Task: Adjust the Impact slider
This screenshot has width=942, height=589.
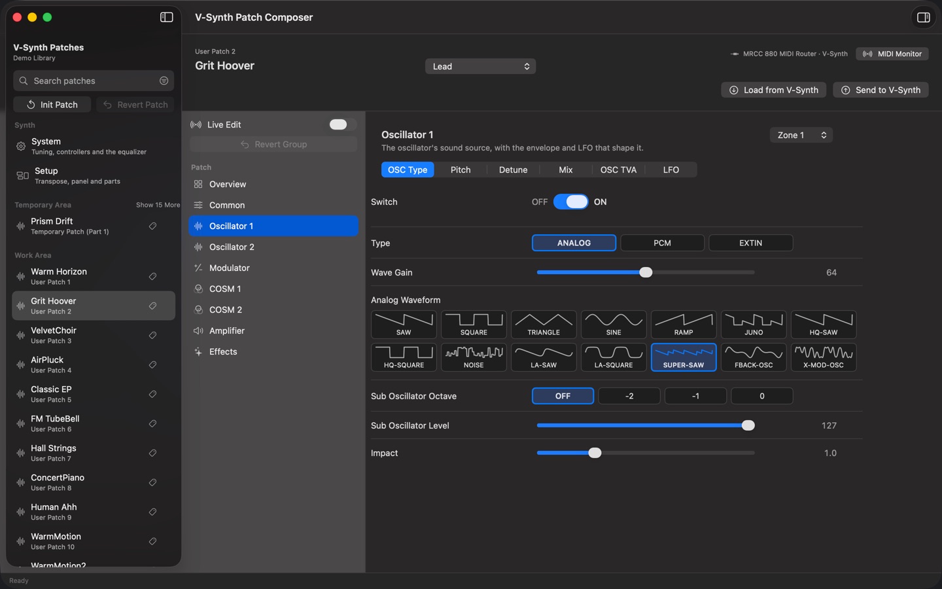Action: pyautogui.click(x=646, y=453)
